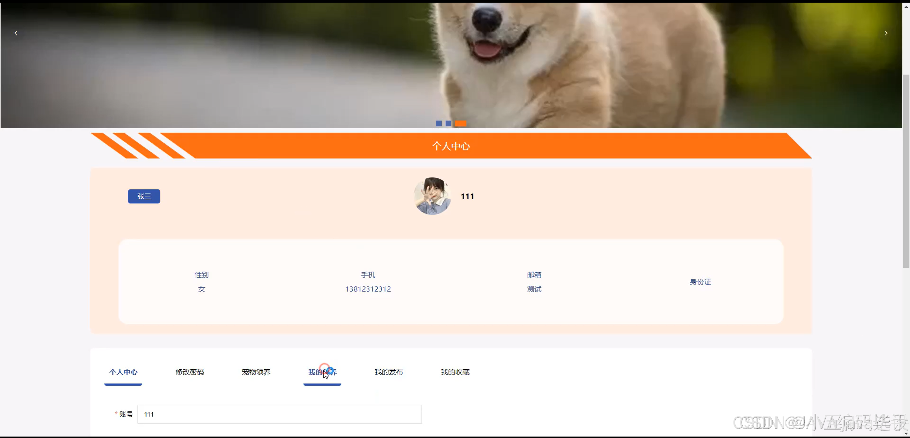Open the 个人中心 tab
This screenshot has width=910, height=438.
pyautogui.click(x=123, y=372)
